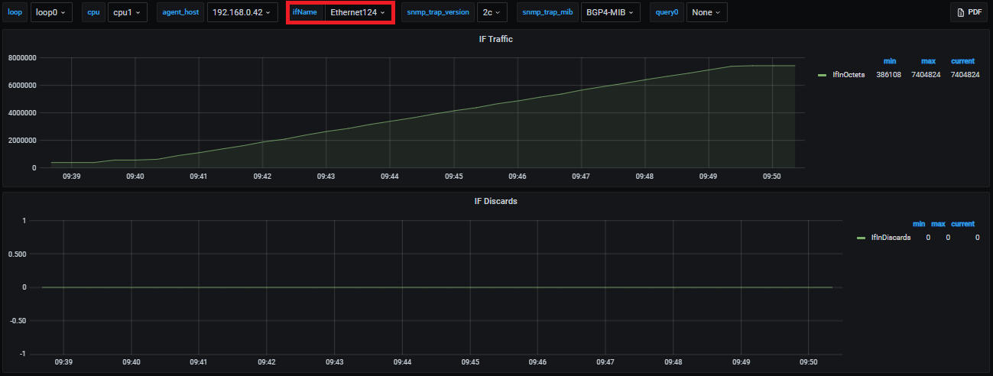Sort IF Discards legend by max
Viewport: 993px width, 376px height.
coord(938,224)
